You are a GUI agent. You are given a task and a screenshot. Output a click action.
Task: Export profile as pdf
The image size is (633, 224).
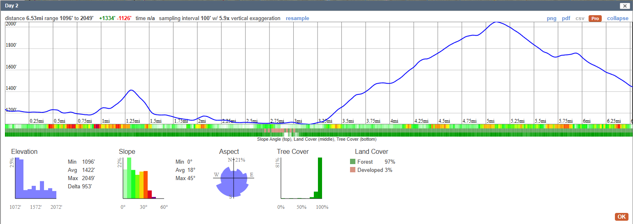(x=566, y=18)
